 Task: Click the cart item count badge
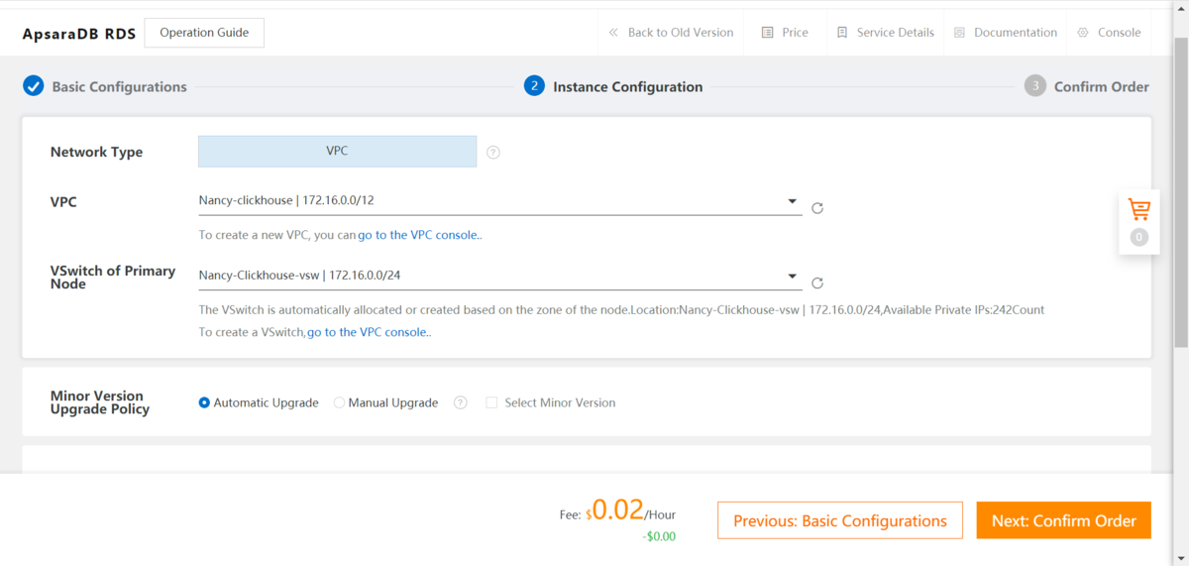[x=1139, y=237]
